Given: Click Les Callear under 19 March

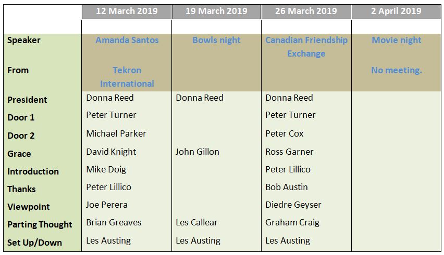Looking at the screenshot, I should point(196,222).
